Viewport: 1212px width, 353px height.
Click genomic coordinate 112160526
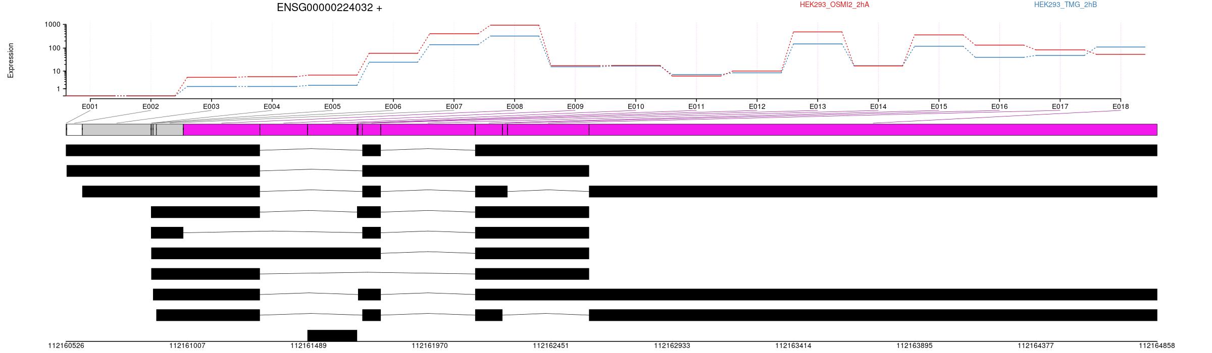point(66,346)
